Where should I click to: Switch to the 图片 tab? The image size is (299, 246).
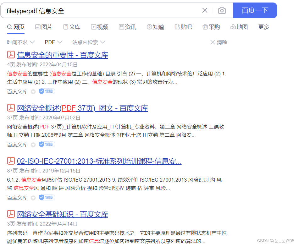tap(44, 27)
